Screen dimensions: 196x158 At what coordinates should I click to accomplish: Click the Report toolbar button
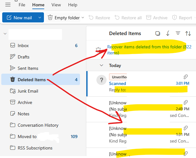coord(182,18)
